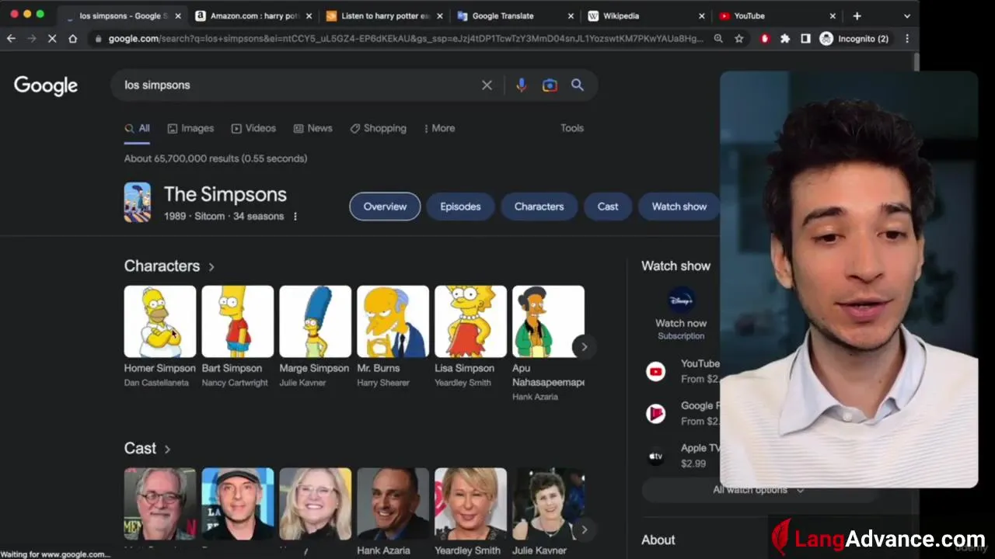This screenshot has width=995, height=559.
Task: Expand All watch options
Action: tap(758, 490)
